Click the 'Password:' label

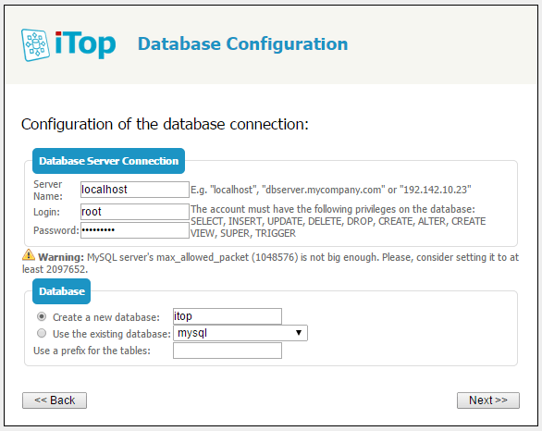pos(56,230)
